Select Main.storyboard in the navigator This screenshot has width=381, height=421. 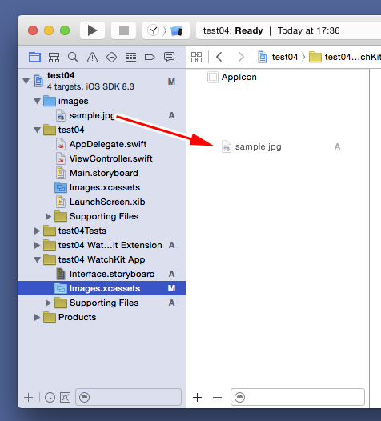coord(103,173)
